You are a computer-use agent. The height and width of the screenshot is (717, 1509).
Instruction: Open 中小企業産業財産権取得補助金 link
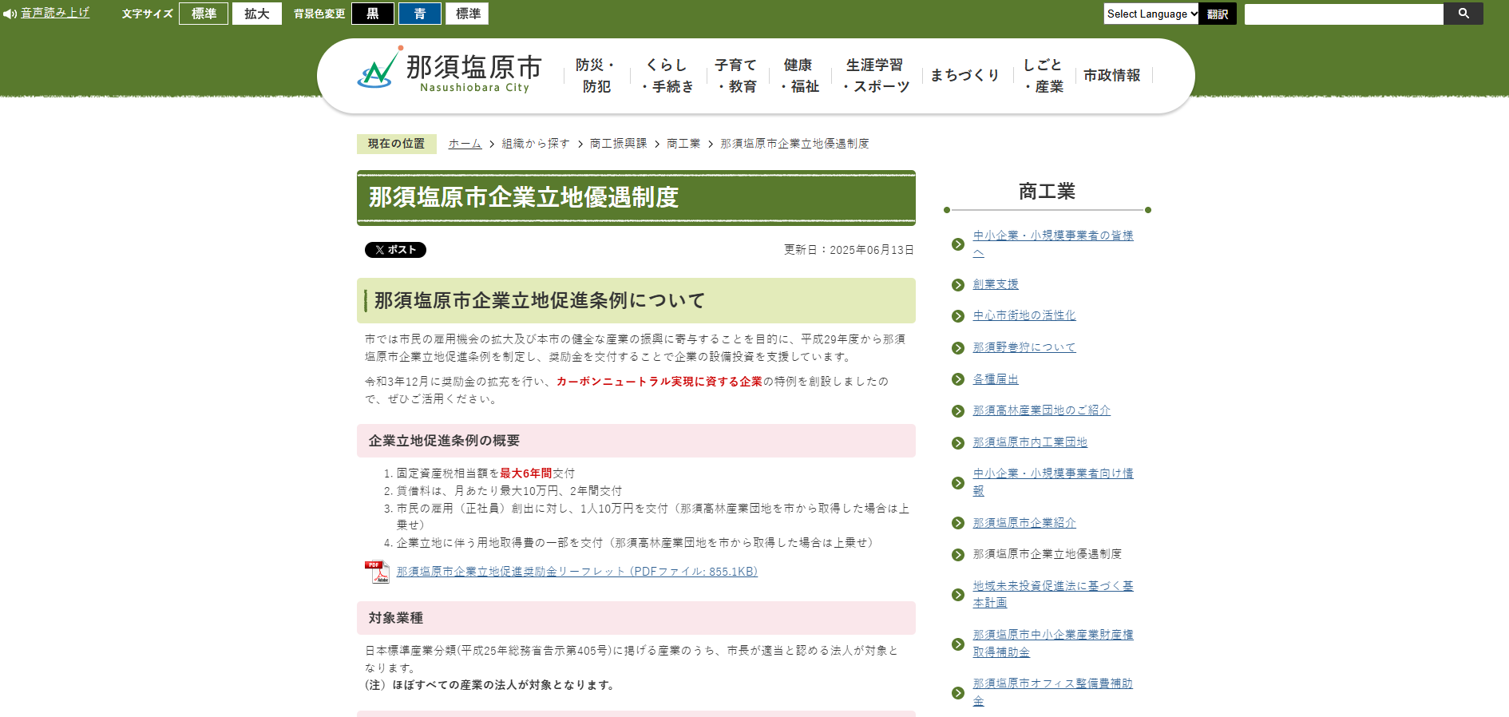point(1053,644)
